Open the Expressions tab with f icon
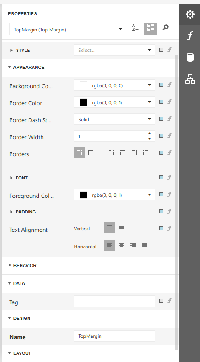The height and width of the screenshot is (362, 200). pos(190,36)
